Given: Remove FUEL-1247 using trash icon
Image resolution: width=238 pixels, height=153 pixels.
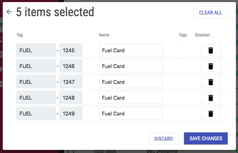Looking at the screenshot, I should 211,82.
